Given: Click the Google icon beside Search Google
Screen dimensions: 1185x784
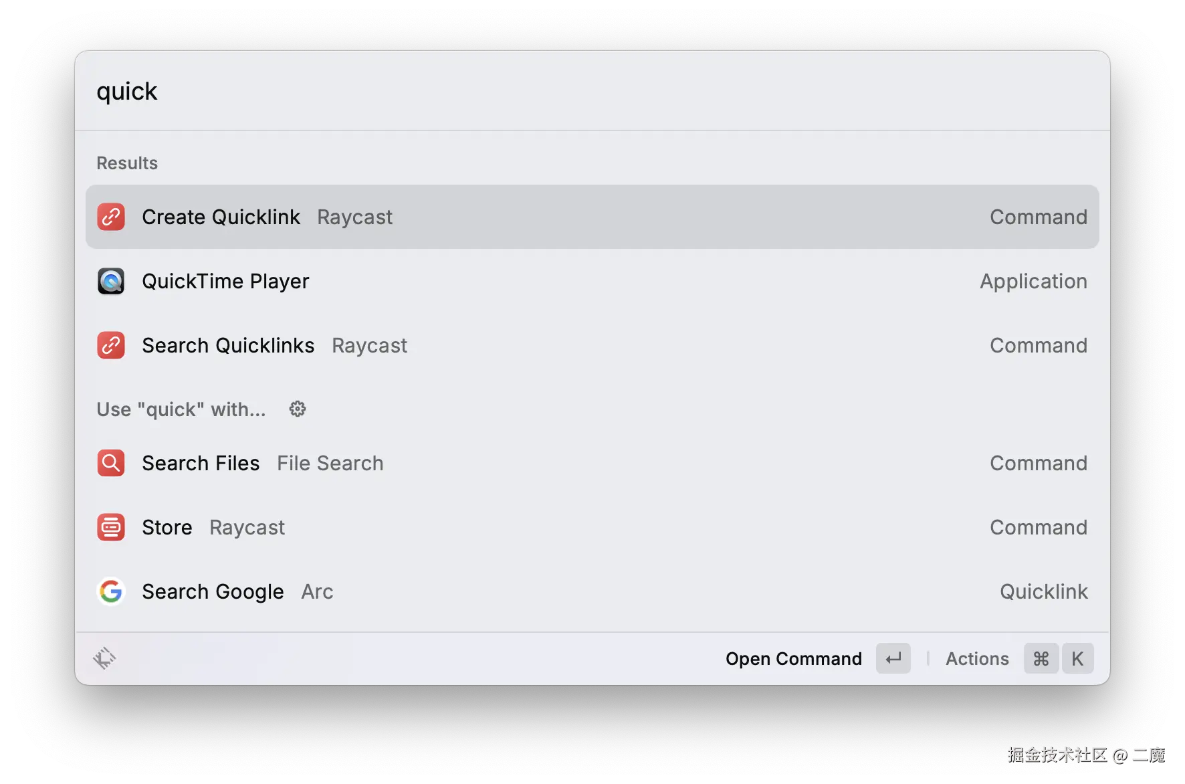Looking at the screenshot, I should coord(111,591).
